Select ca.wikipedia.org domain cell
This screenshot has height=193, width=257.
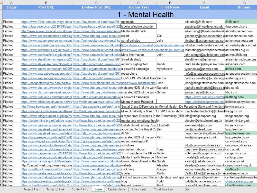(241, 142)
